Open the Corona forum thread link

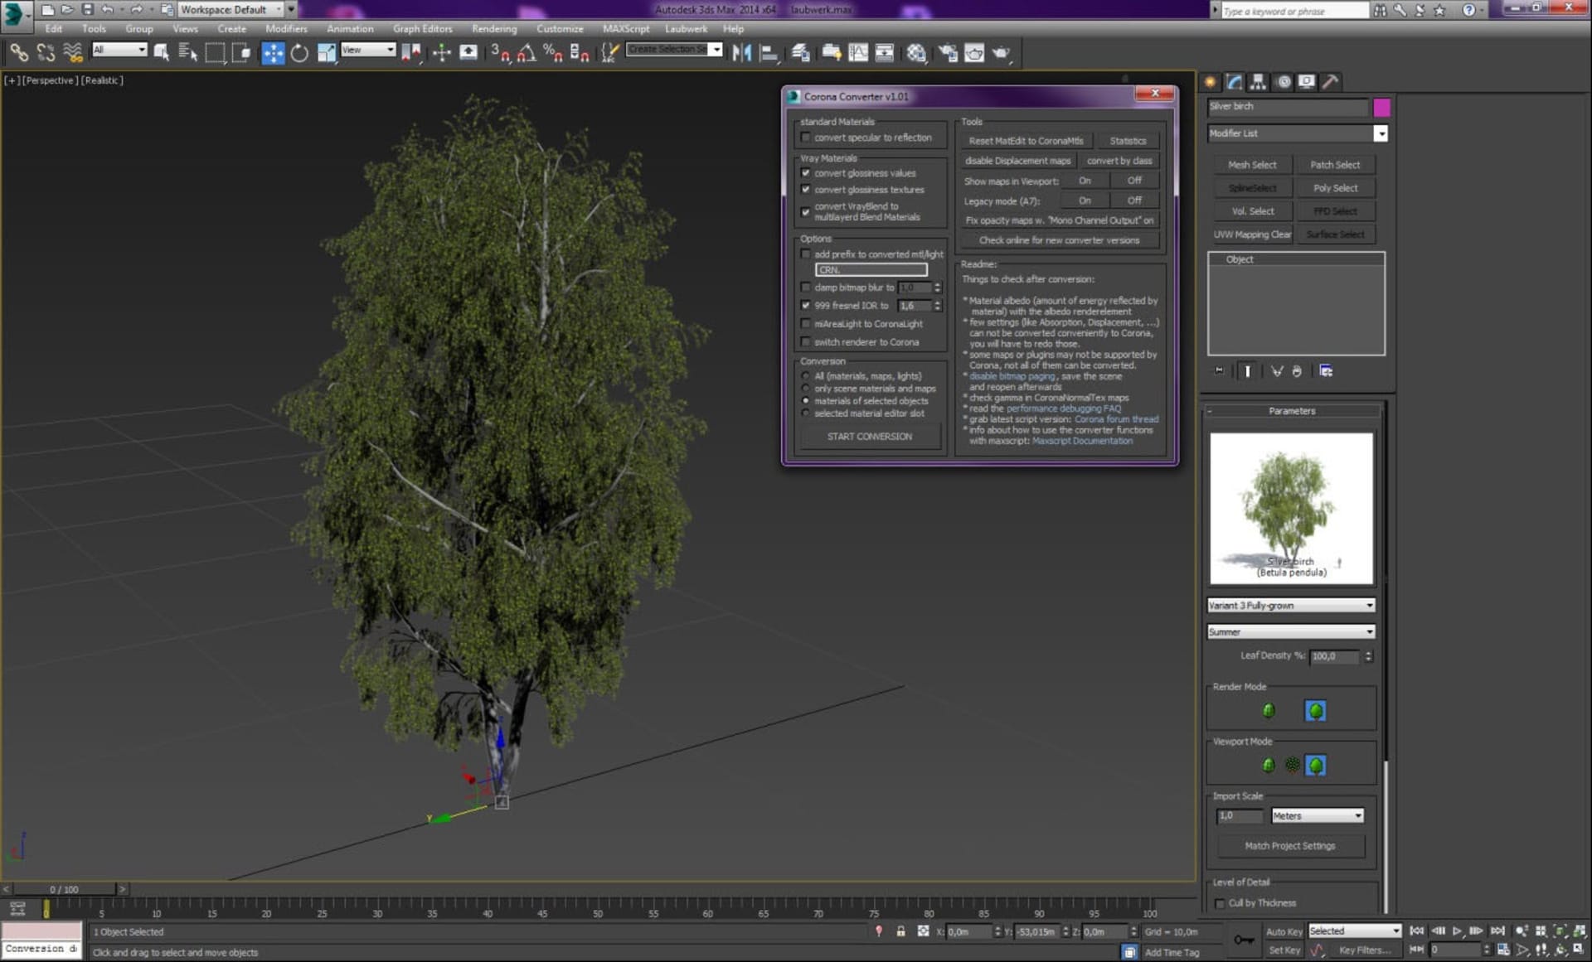tap(1116, 419)
